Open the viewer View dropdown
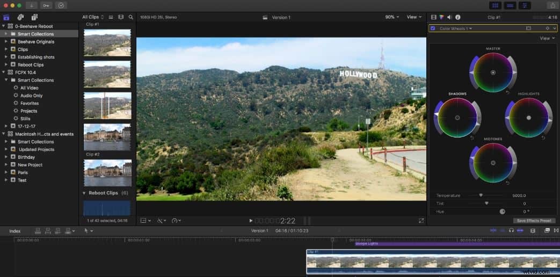The image size is (560, 277). pyautogui.click(x=414, y=17)
